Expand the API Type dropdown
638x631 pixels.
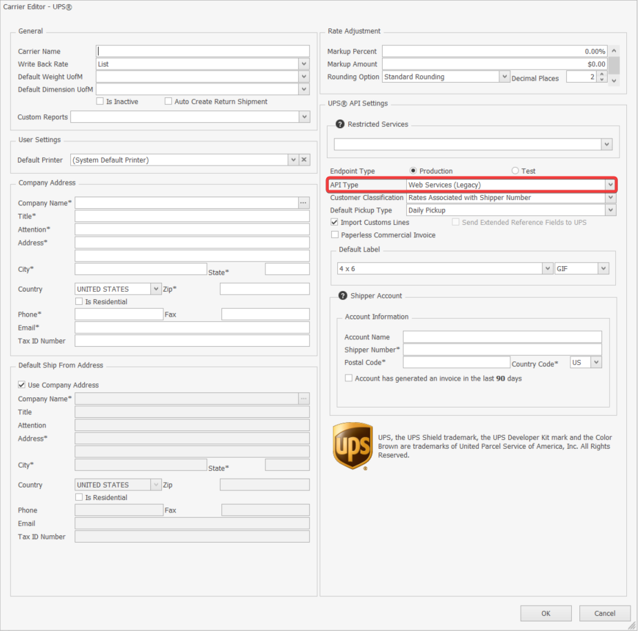click(610, 185)
